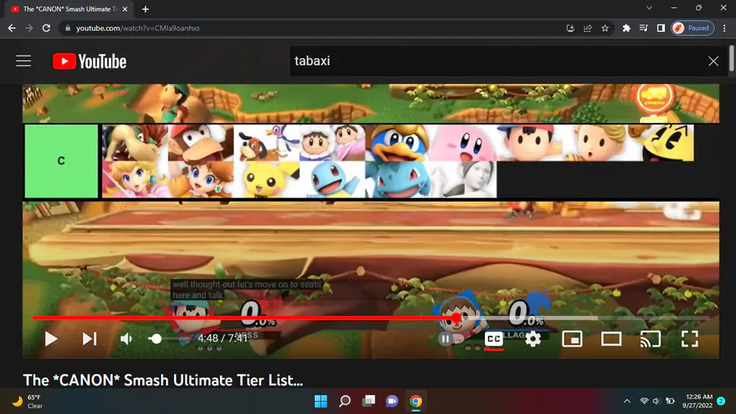Open the system tray volume icon
Viewport: 736px width, 414px height.
tap(657, 401)
